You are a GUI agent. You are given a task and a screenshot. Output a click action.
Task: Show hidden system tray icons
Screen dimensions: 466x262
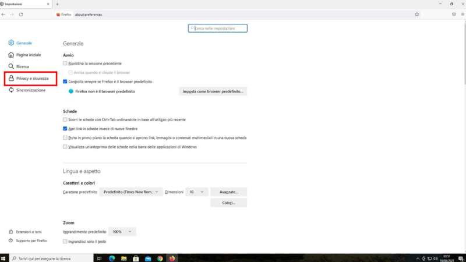point(418,259)
